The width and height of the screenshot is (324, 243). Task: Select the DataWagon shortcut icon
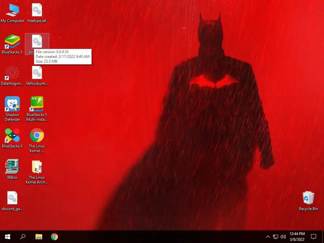[12, 76]
